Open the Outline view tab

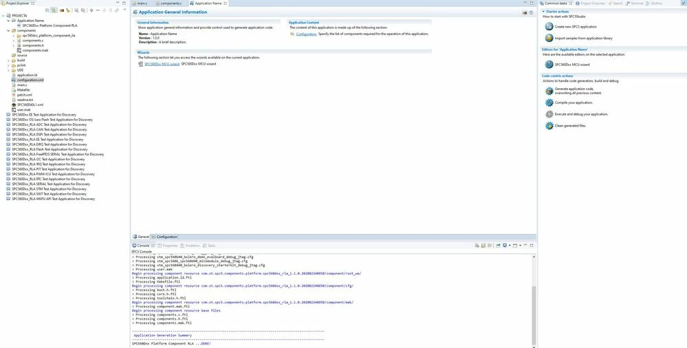654,3
